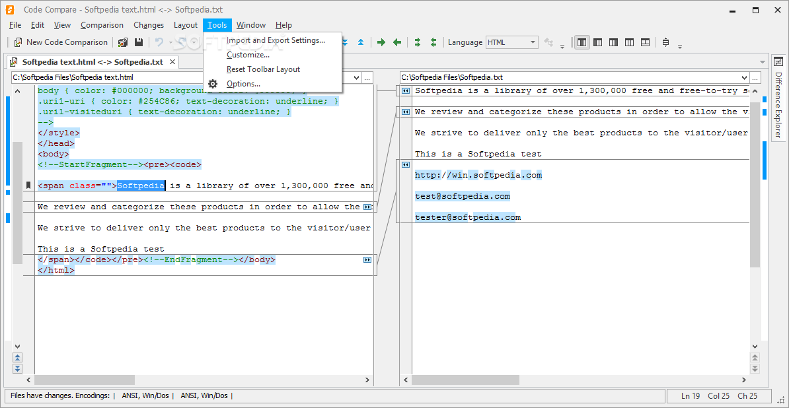
Task: Open the Undo history dropdown arrow
Action: (170, 43)
